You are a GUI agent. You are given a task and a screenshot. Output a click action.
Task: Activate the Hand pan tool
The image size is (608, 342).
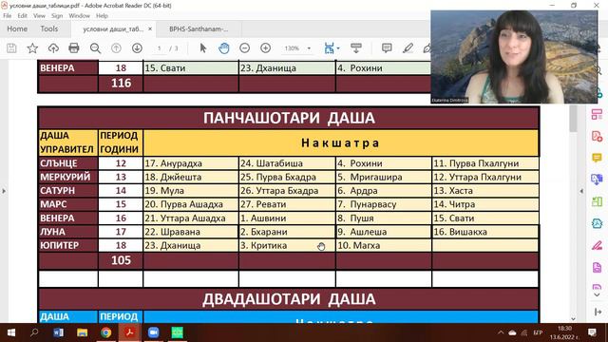click(x=224, y=48)
